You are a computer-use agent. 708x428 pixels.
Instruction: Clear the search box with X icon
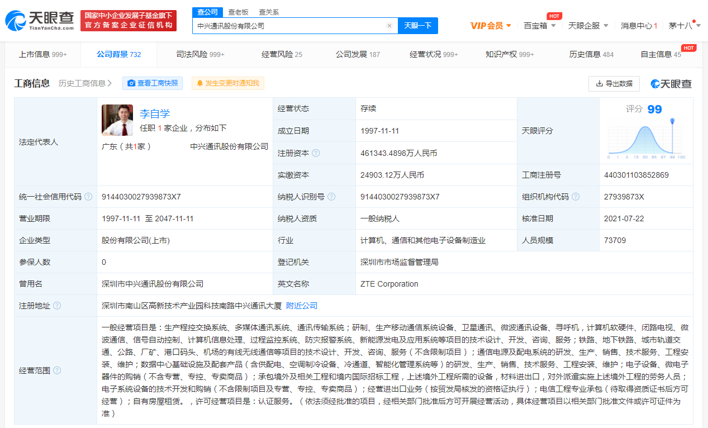389,26
